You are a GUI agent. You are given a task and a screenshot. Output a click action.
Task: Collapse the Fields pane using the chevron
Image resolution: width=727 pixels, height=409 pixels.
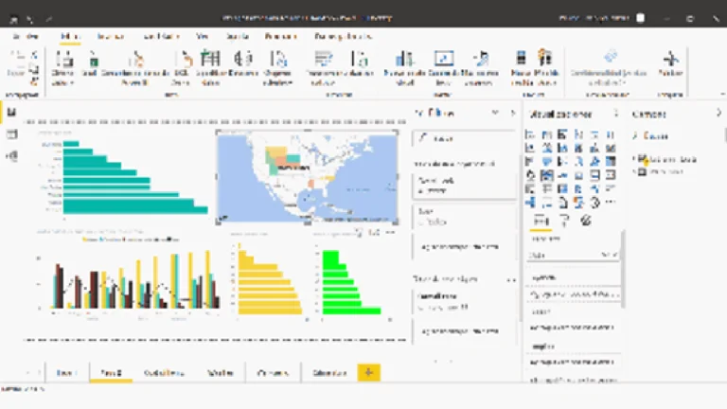[x=718, y=113]
